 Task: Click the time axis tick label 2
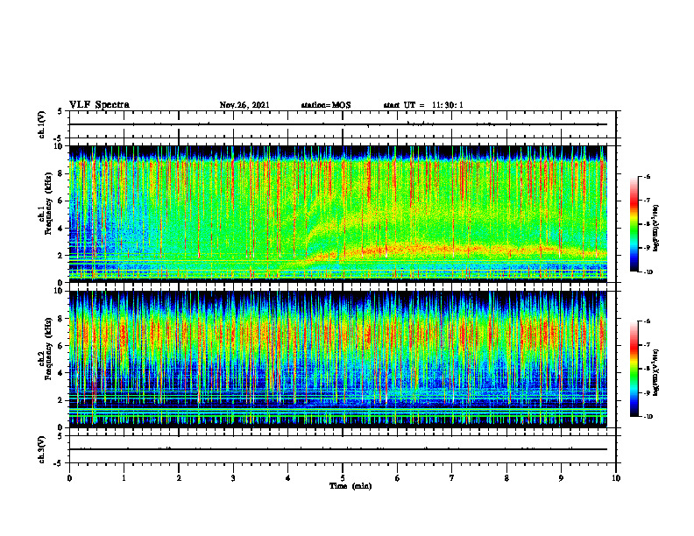(179, 477)
